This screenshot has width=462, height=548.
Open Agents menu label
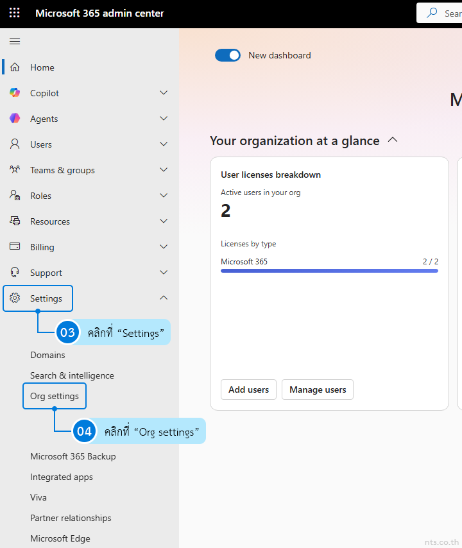point(44,119)
